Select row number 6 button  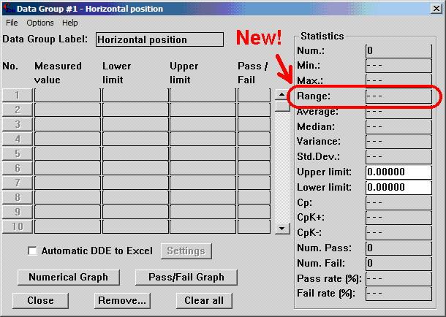click(18, 168)
